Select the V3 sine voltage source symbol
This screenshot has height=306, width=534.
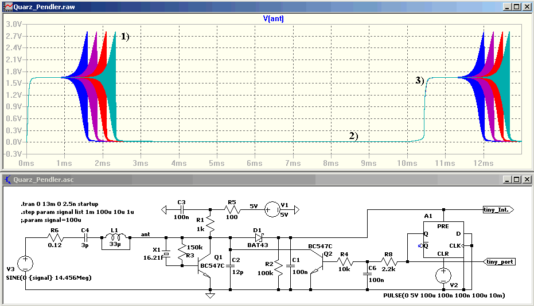point(25,264)
